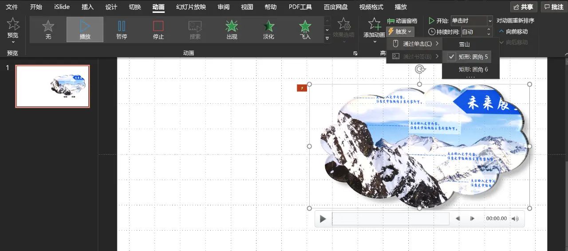The width and height of the screenshot is (568, 251).
Task: Pick 雪山 as the trigger object
Action: (x=464, y=44)
